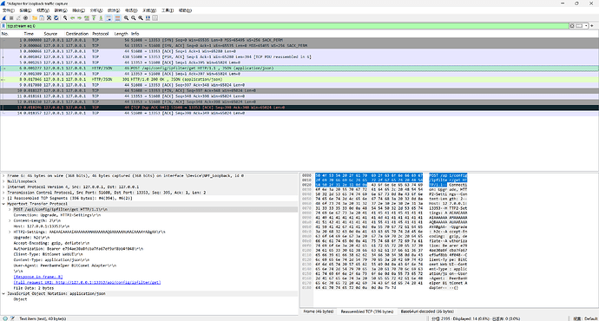Click the last toolbar icon after resize columns
The height and width of the screenshot is (321, 599).
pyautogui.click(x=155, y=18)
